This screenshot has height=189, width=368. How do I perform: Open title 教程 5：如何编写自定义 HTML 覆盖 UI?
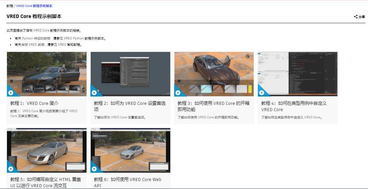coord(46,182)
